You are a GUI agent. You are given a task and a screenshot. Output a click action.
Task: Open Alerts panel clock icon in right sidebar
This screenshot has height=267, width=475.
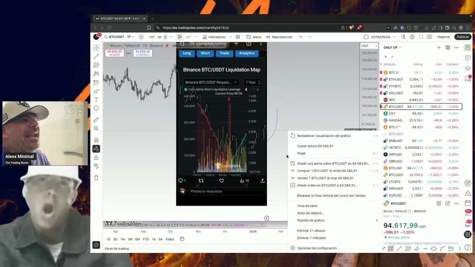pos(468,58)
